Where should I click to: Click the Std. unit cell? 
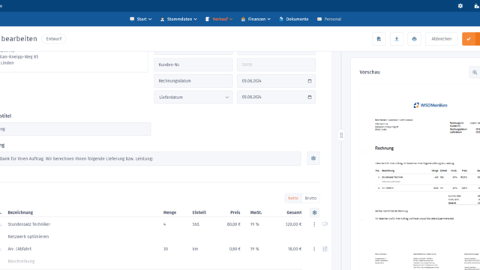click(x=196, y=224)
